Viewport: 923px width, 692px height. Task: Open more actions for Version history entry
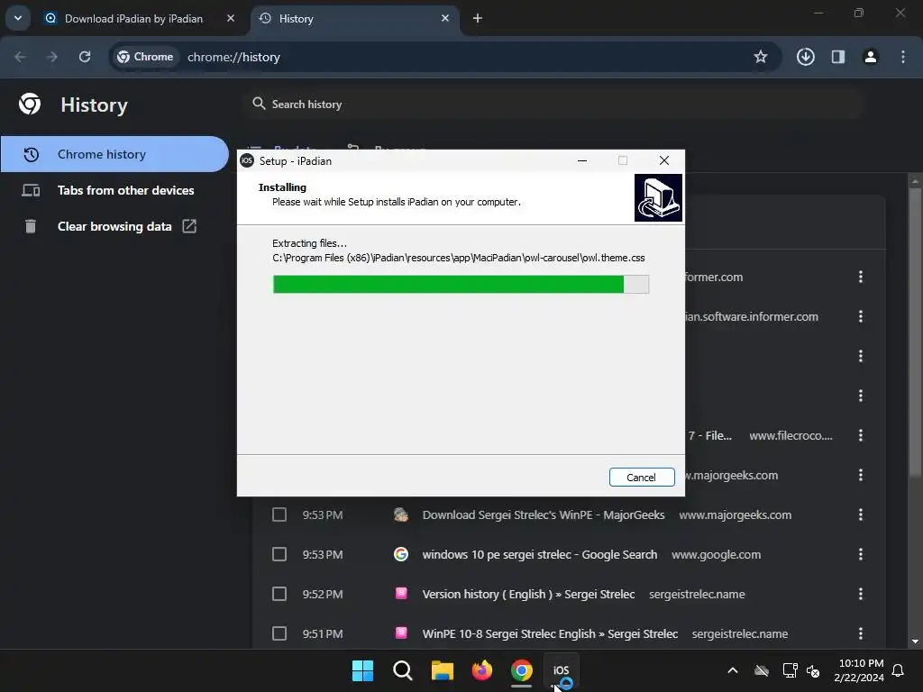pyautogui.click(x=861, y=594)
